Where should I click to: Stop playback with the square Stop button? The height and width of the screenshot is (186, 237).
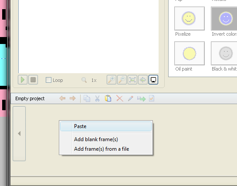tap(33, 80)
